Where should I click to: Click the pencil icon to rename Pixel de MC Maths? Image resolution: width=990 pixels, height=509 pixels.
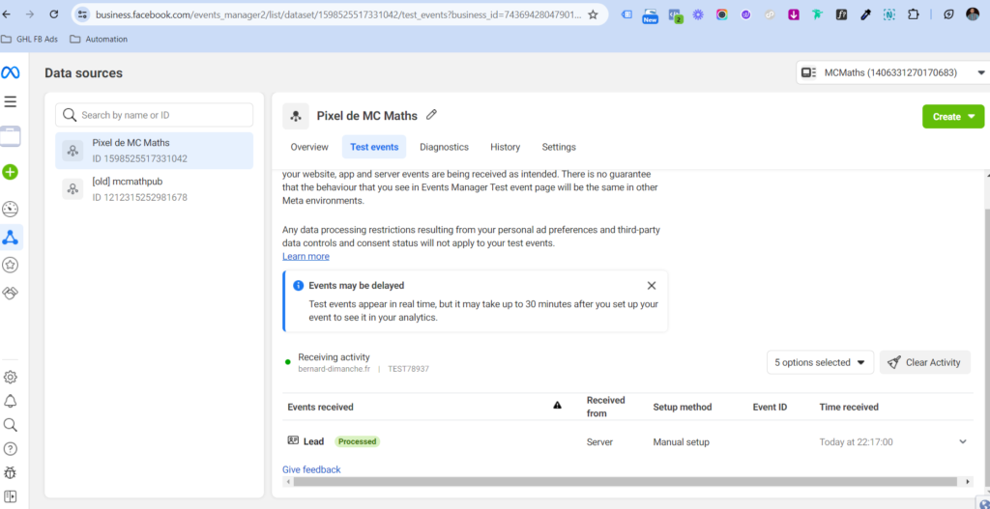tap(431, 115)
